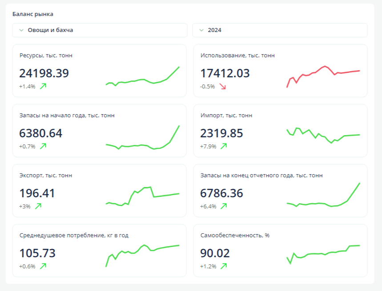Select the Импорт sparkline chart
This screenshot has width=382, height=291.
tap(323, 135)
